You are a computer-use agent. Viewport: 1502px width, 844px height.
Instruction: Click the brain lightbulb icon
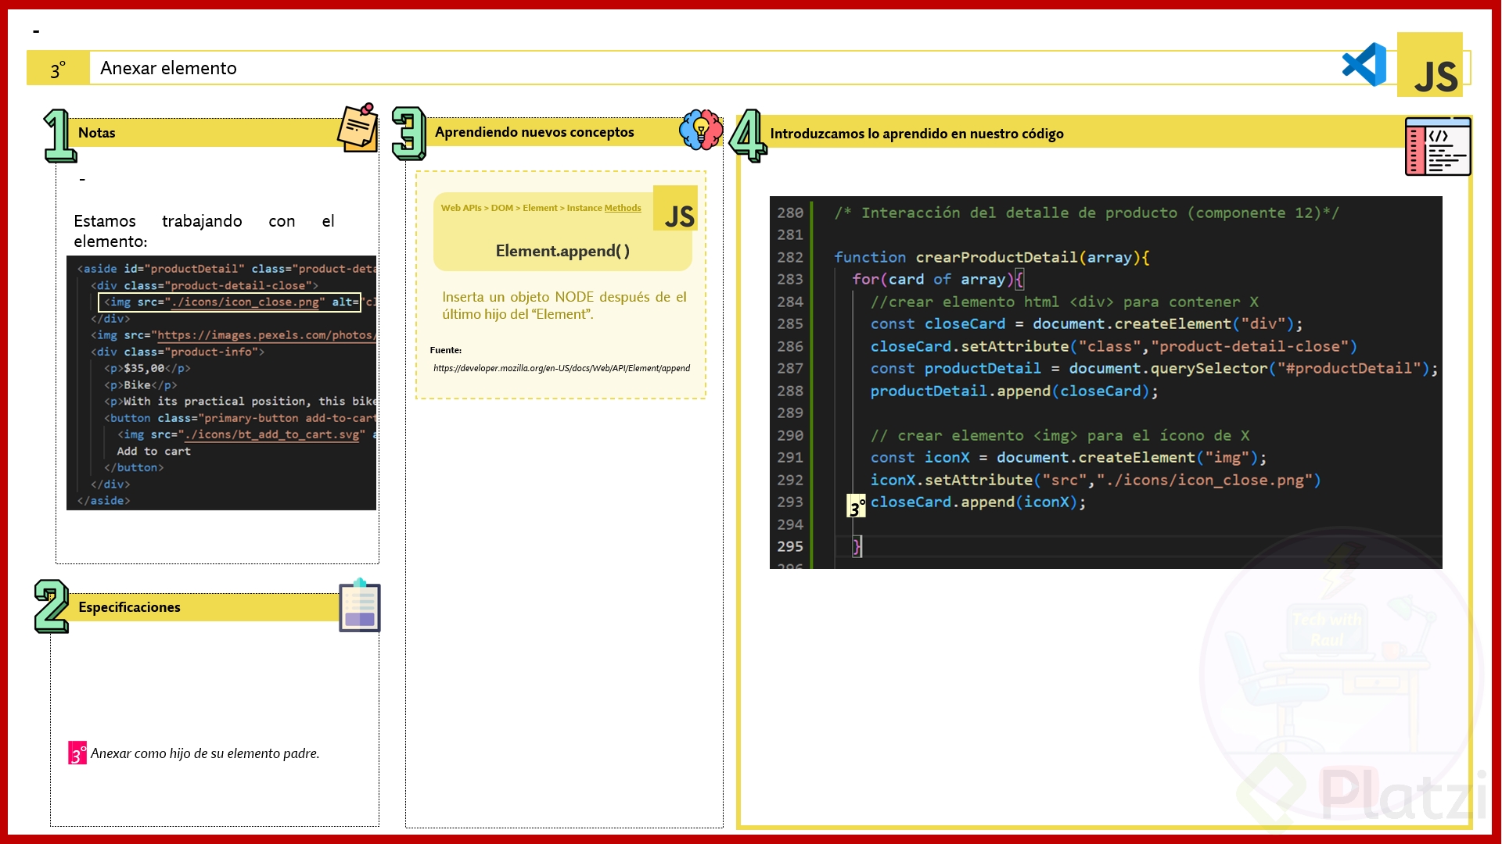[x=701, y=130]
